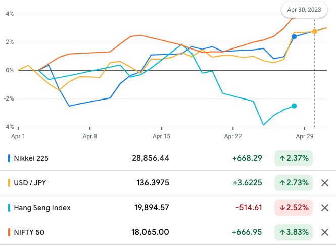Click the Hang Seng Index cyan color marker
Viewport: 336px width, 247px height.
point(9,208)
